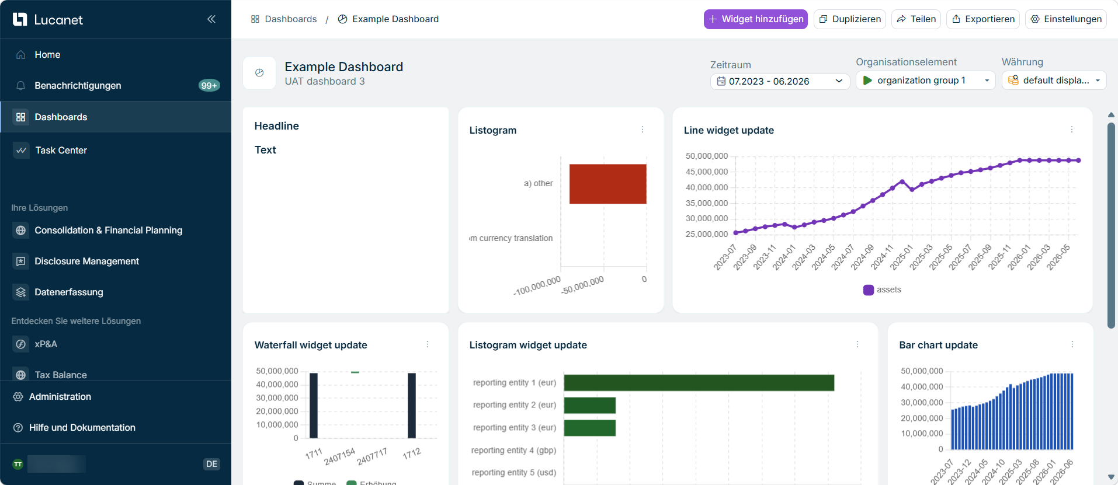Toggle Erhöhung series in waterfall legend

tap(371, 482)
